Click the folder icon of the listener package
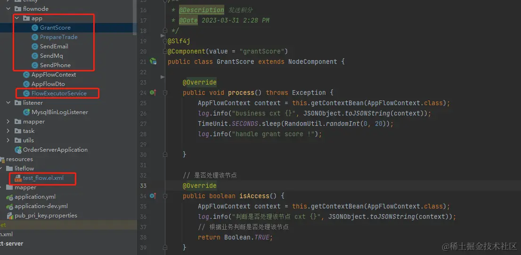Screen dimensions: 521x255 pos(18,103)
